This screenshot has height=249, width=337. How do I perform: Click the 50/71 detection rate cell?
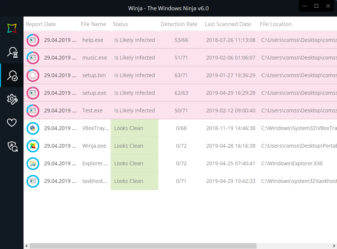pyautogui.click(x=181, y=111)
